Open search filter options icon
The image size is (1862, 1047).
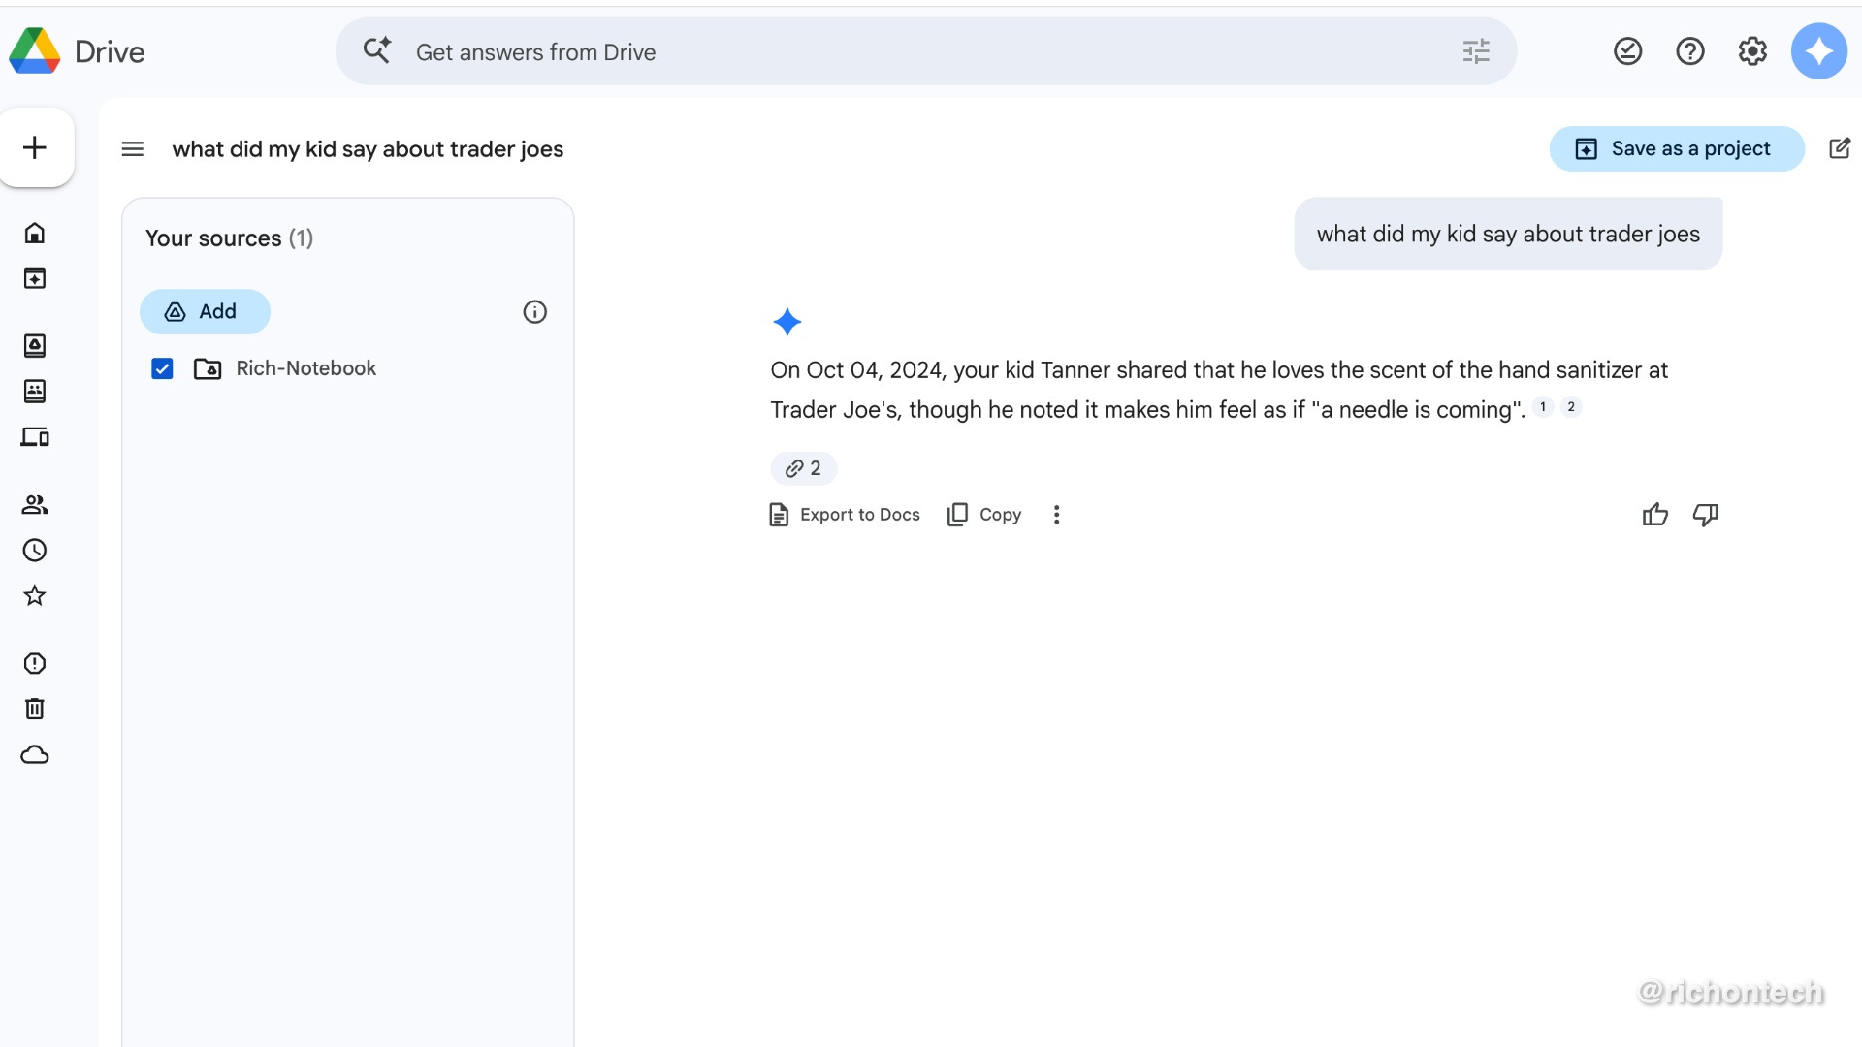(x=1476, y=51)
